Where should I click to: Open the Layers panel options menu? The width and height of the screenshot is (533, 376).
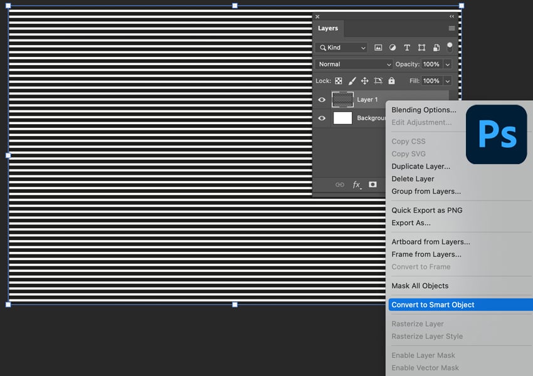coord(451,28)
